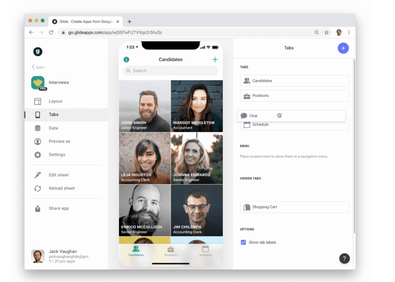Screen dimensions: 395x282
Task: Select the Candidates tab entry
Action: pyautogui.click(x=294, y=81)
